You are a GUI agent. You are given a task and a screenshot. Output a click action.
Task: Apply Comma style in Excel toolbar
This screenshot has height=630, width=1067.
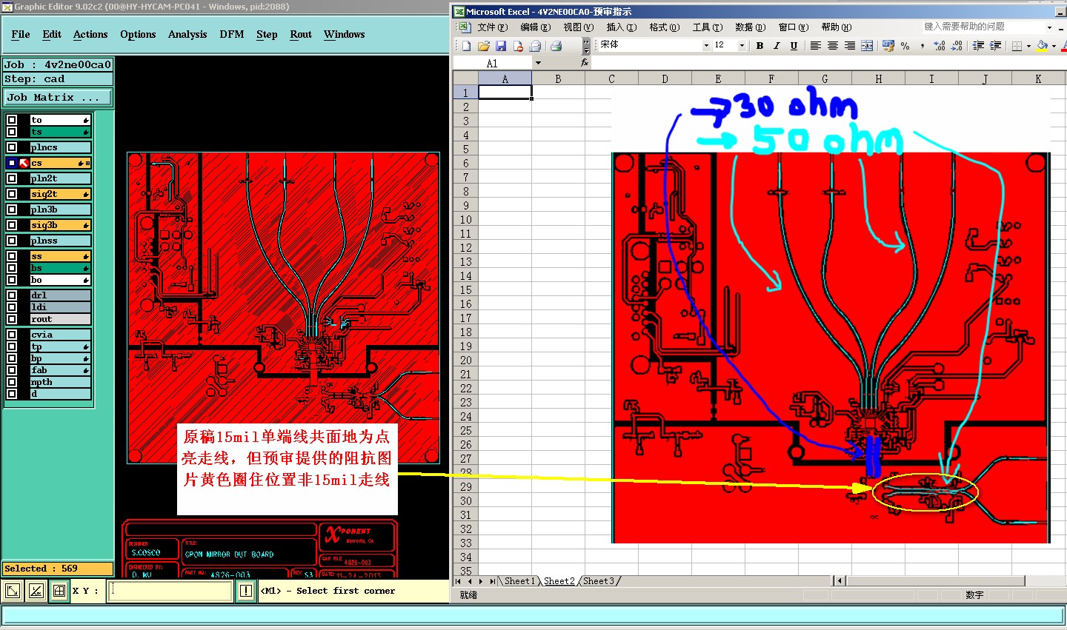tap(922, 46)
